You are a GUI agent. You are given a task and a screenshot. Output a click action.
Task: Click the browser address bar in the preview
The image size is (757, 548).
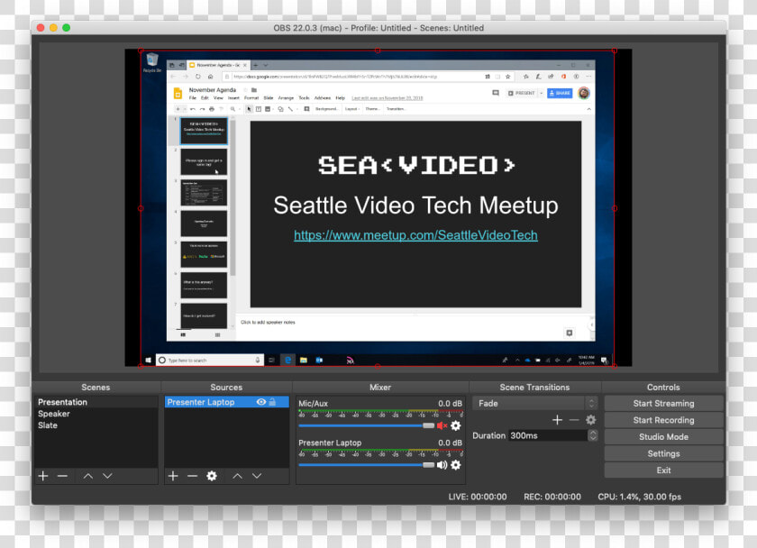[x=357, y=77]
